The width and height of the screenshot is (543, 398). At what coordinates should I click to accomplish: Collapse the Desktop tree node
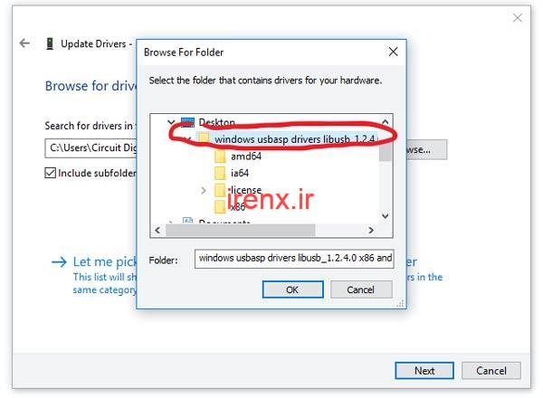169,122
